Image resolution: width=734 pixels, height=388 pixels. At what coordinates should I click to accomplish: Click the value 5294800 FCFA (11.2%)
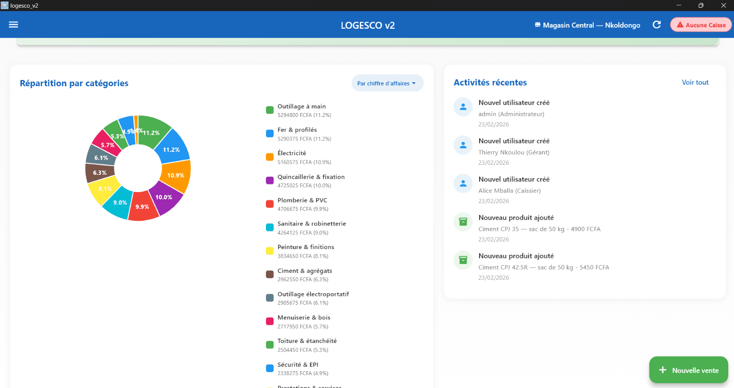(304, 115)
